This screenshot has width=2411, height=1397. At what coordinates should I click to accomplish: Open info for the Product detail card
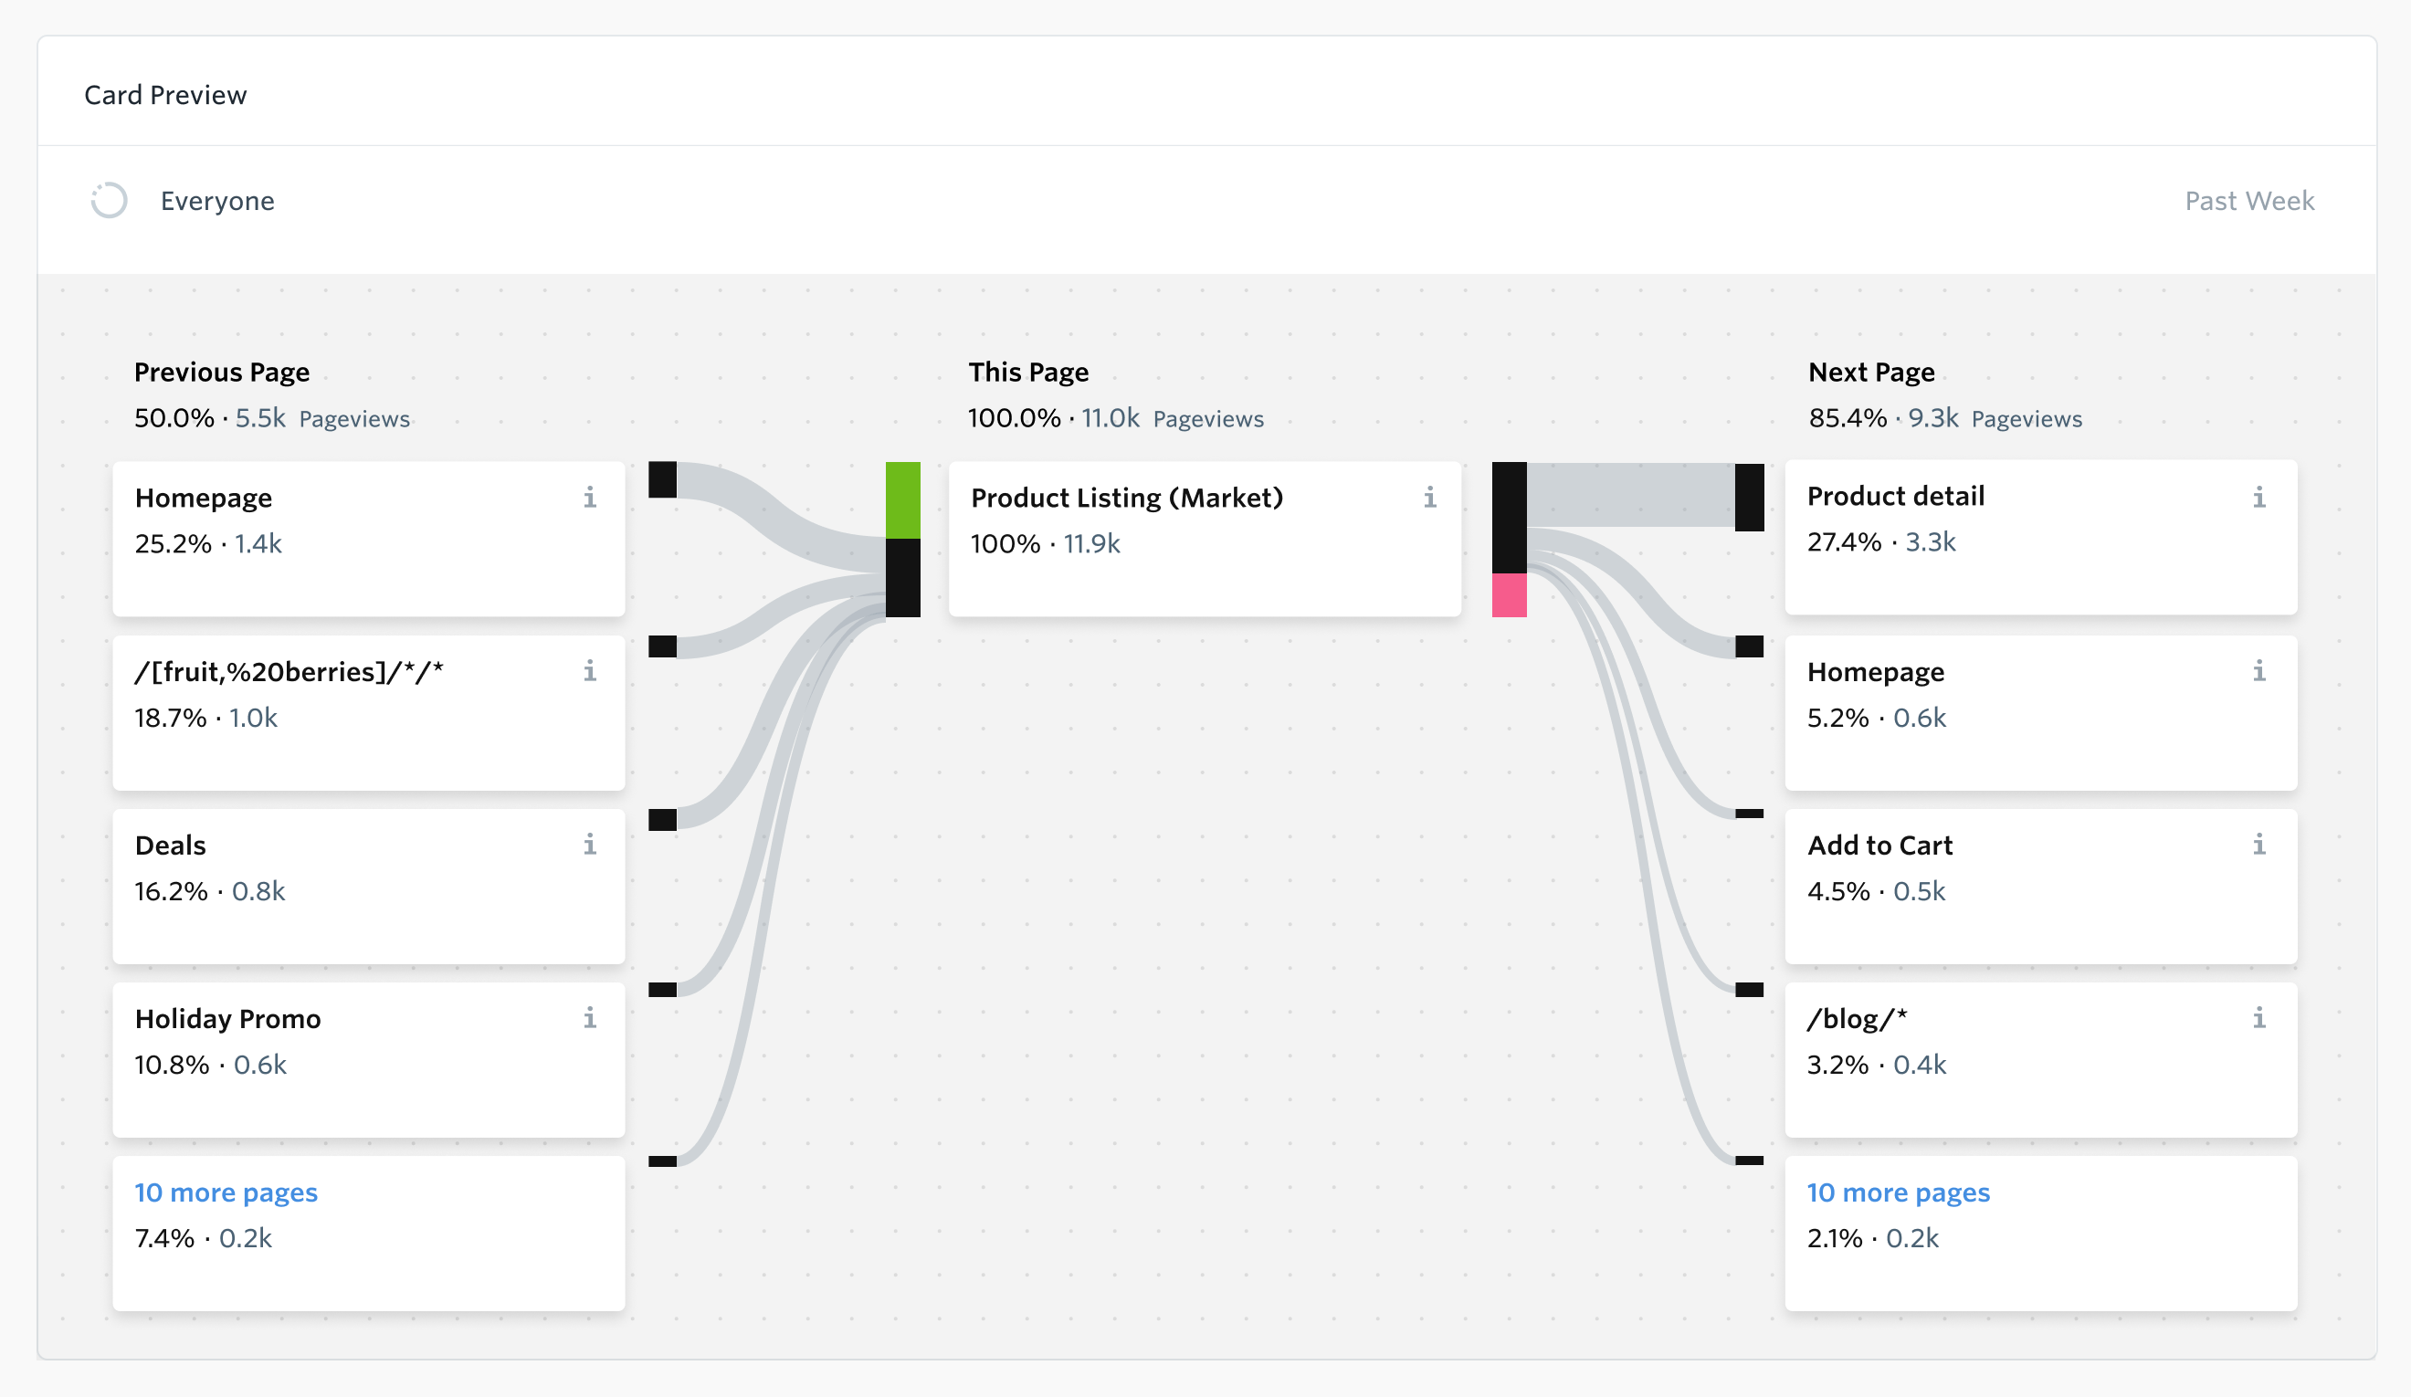(2258, 498)
